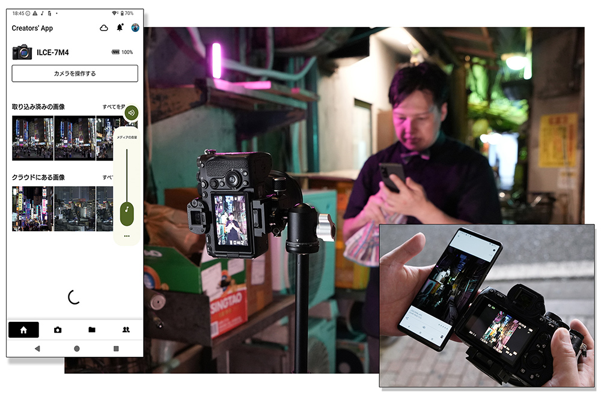Tap the camera battery 100% indicator
601x400 pixels.
[122, 52]
